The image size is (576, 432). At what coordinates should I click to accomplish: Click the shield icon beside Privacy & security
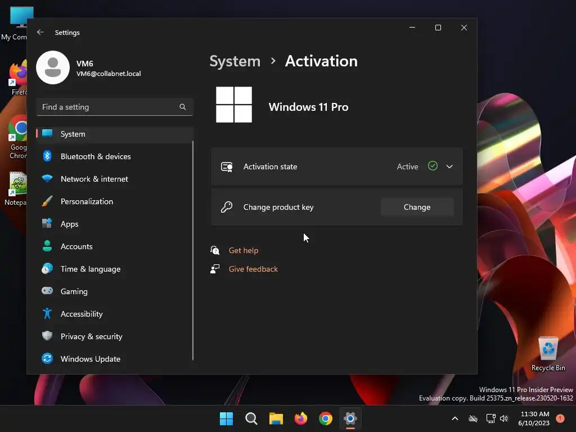[47, 336]
